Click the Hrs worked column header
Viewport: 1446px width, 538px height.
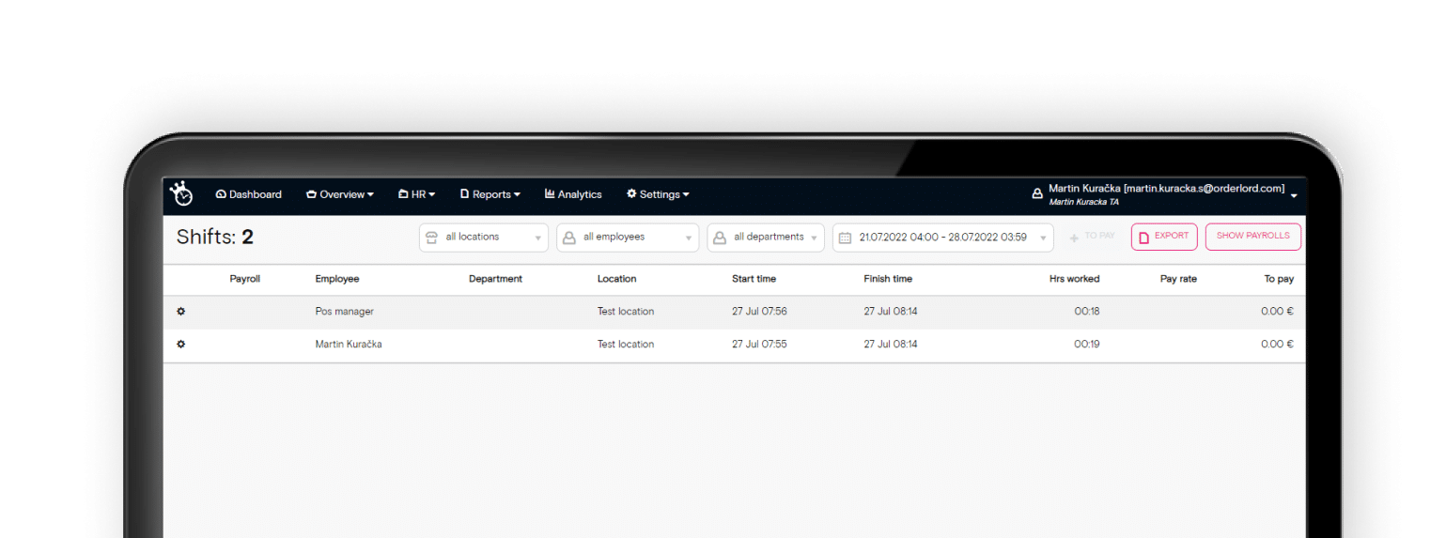tap(1074, 279)
